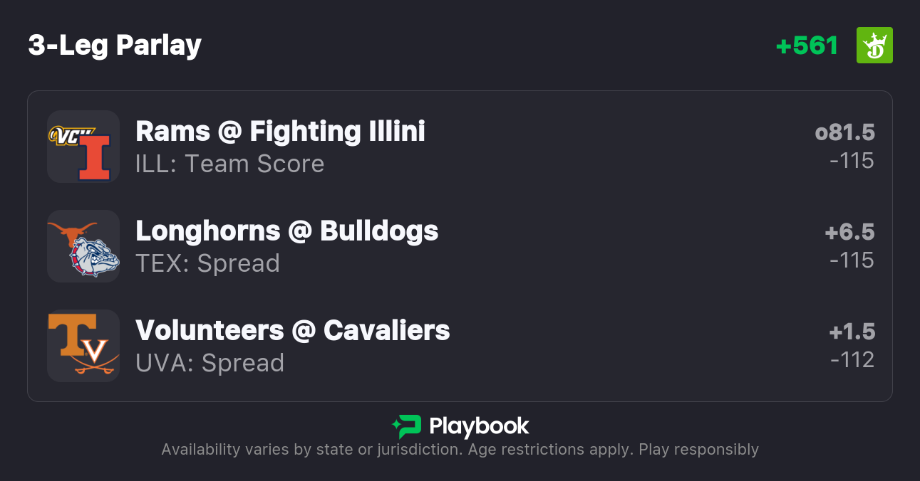Open the Rams @ Fighting Illini matchup

(280, 132)
